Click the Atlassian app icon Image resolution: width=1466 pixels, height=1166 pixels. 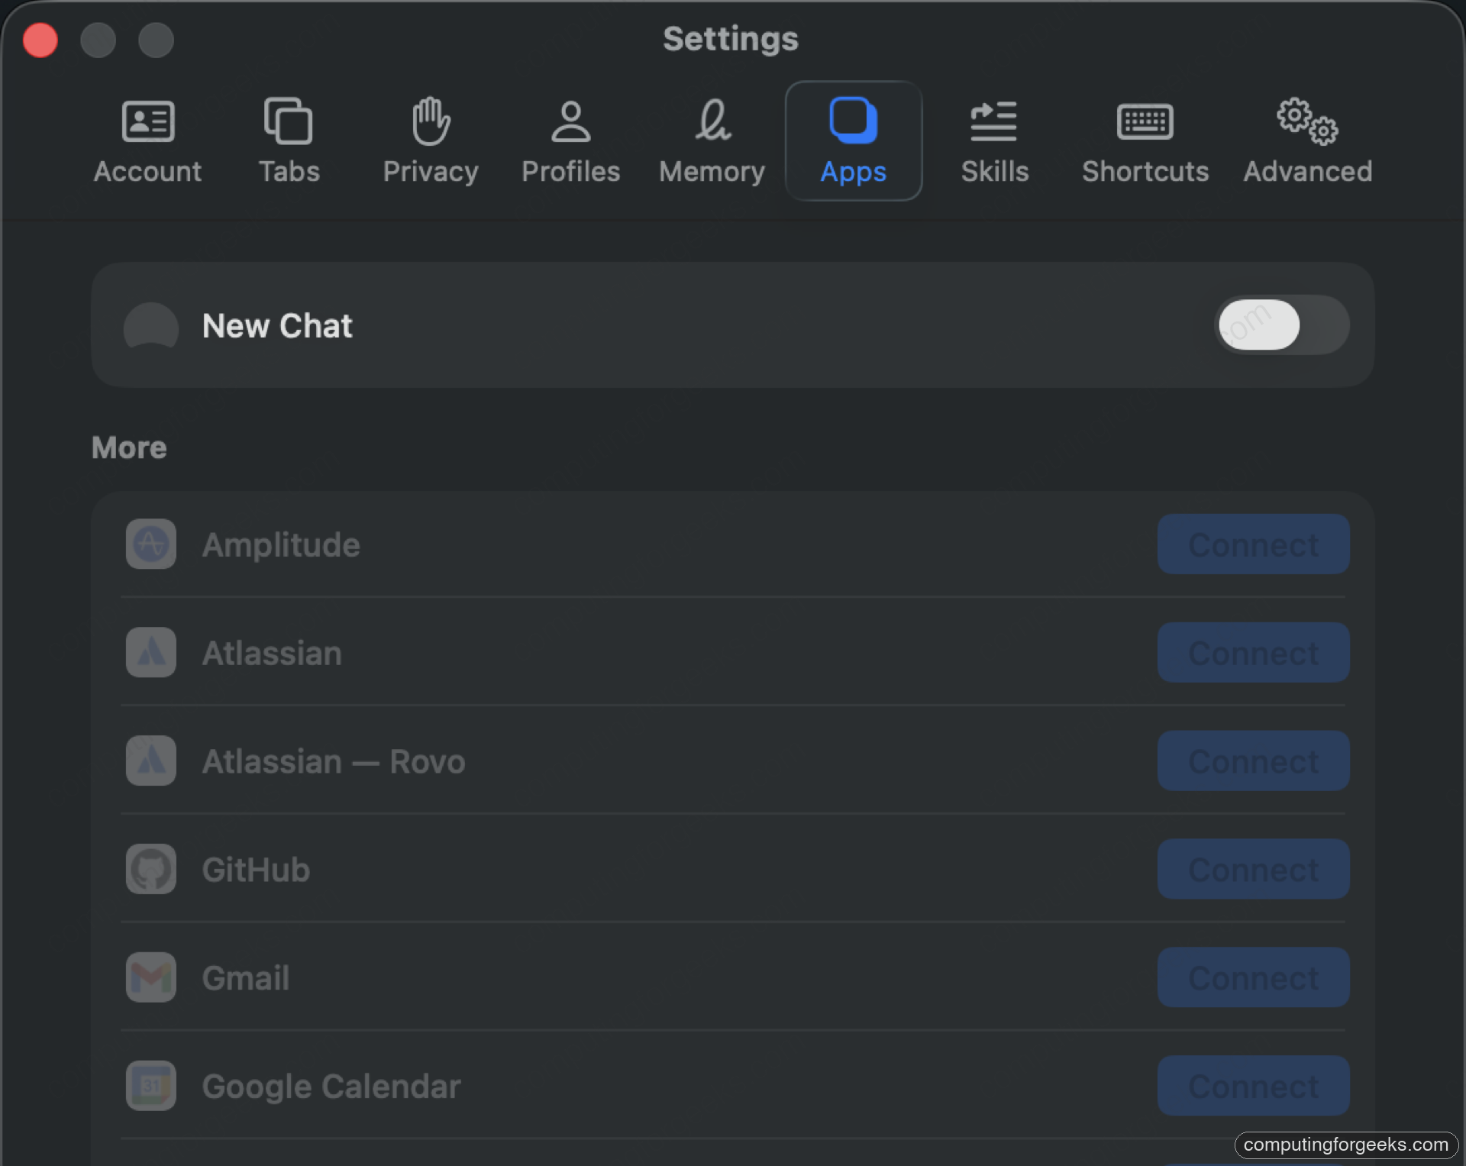point(151,653)
